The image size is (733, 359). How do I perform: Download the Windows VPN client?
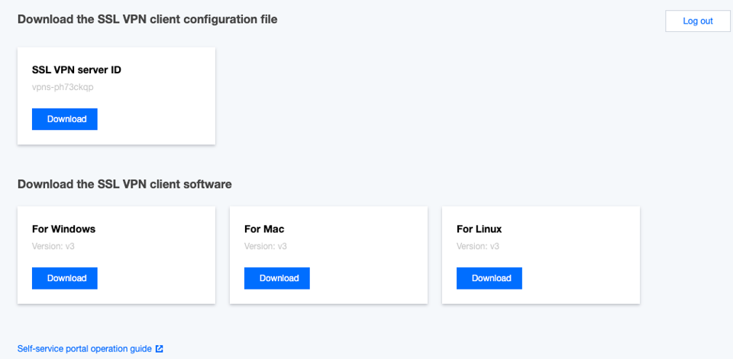[65, 278]
